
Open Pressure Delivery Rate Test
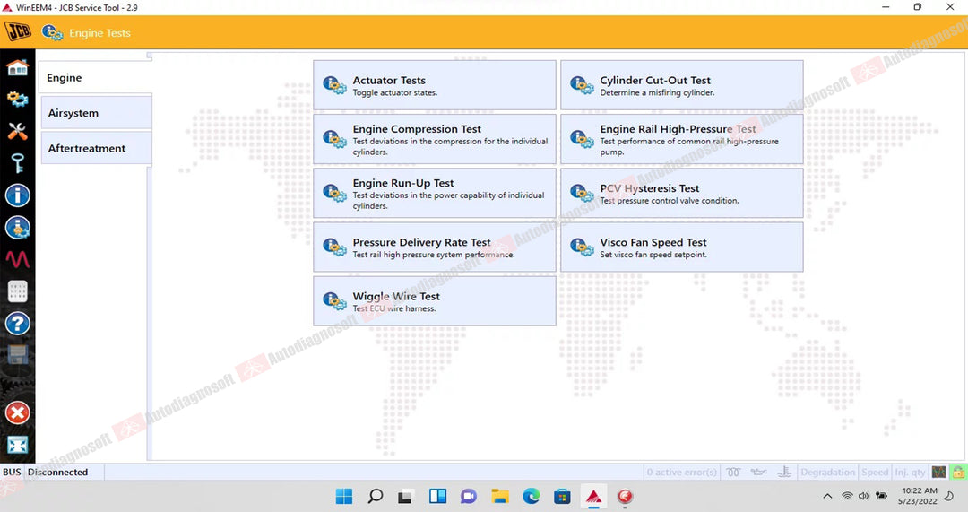pyautogui.click(x=435, y=247)
